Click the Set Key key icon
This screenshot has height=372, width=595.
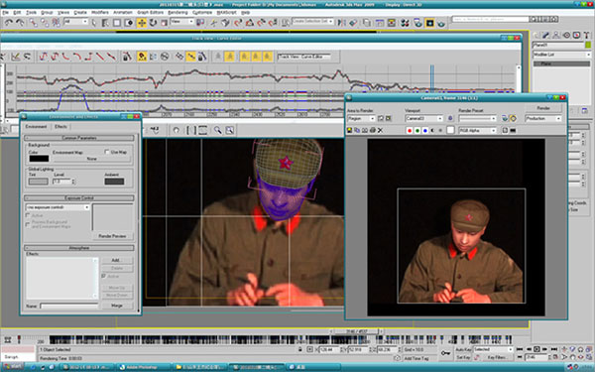click(445, 353)
